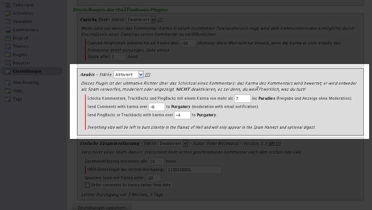
Task: Click the Paradies karma threshold field
Action: point(242,98)
